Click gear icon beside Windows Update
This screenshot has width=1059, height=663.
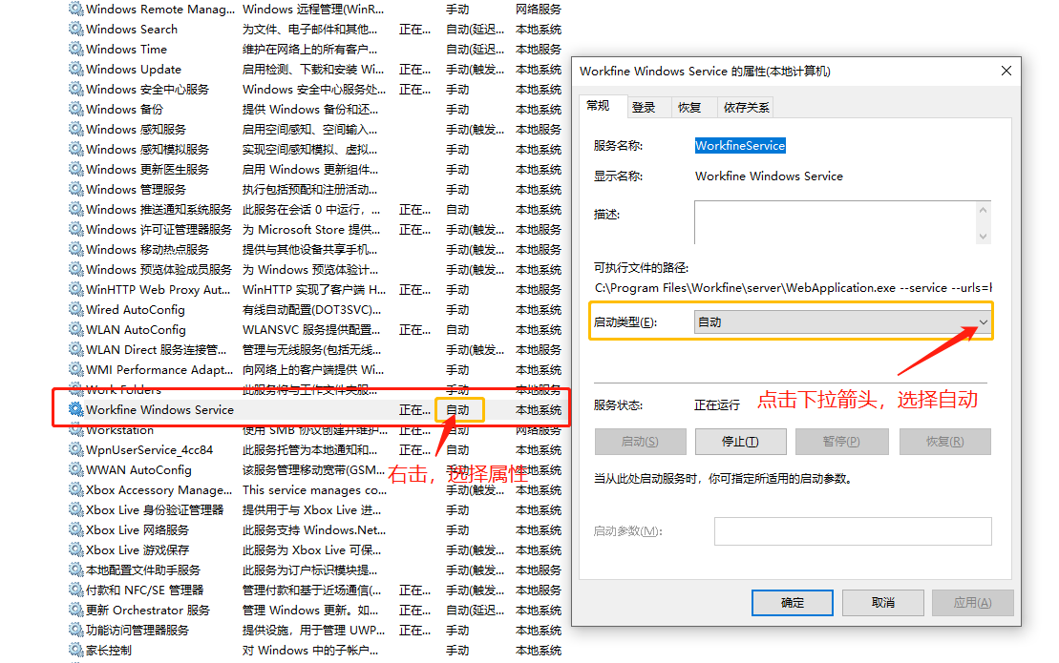tap(75, 69)
